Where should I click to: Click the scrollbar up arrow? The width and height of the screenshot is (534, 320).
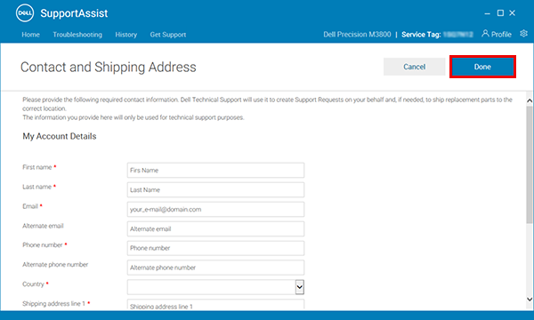coord(530,100)
